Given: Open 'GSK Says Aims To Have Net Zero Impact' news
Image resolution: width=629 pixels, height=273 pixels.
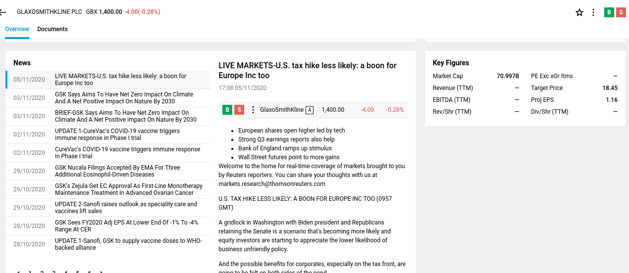Looking at the screenshot, I should [x=108, y=98].
